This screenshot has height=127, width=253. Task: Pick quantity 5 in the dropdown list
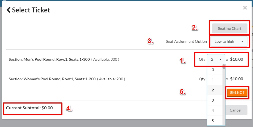click(213, 121)
